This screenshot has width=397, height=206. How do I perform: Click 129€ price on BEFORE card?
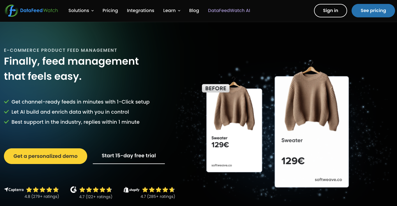220,145
